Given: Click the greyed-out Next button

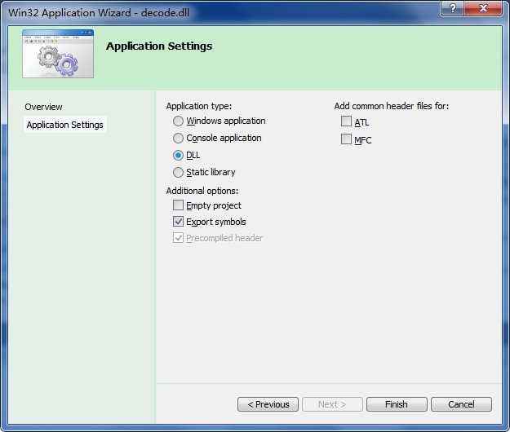Looking at the screenshot, I should point(332,404).
